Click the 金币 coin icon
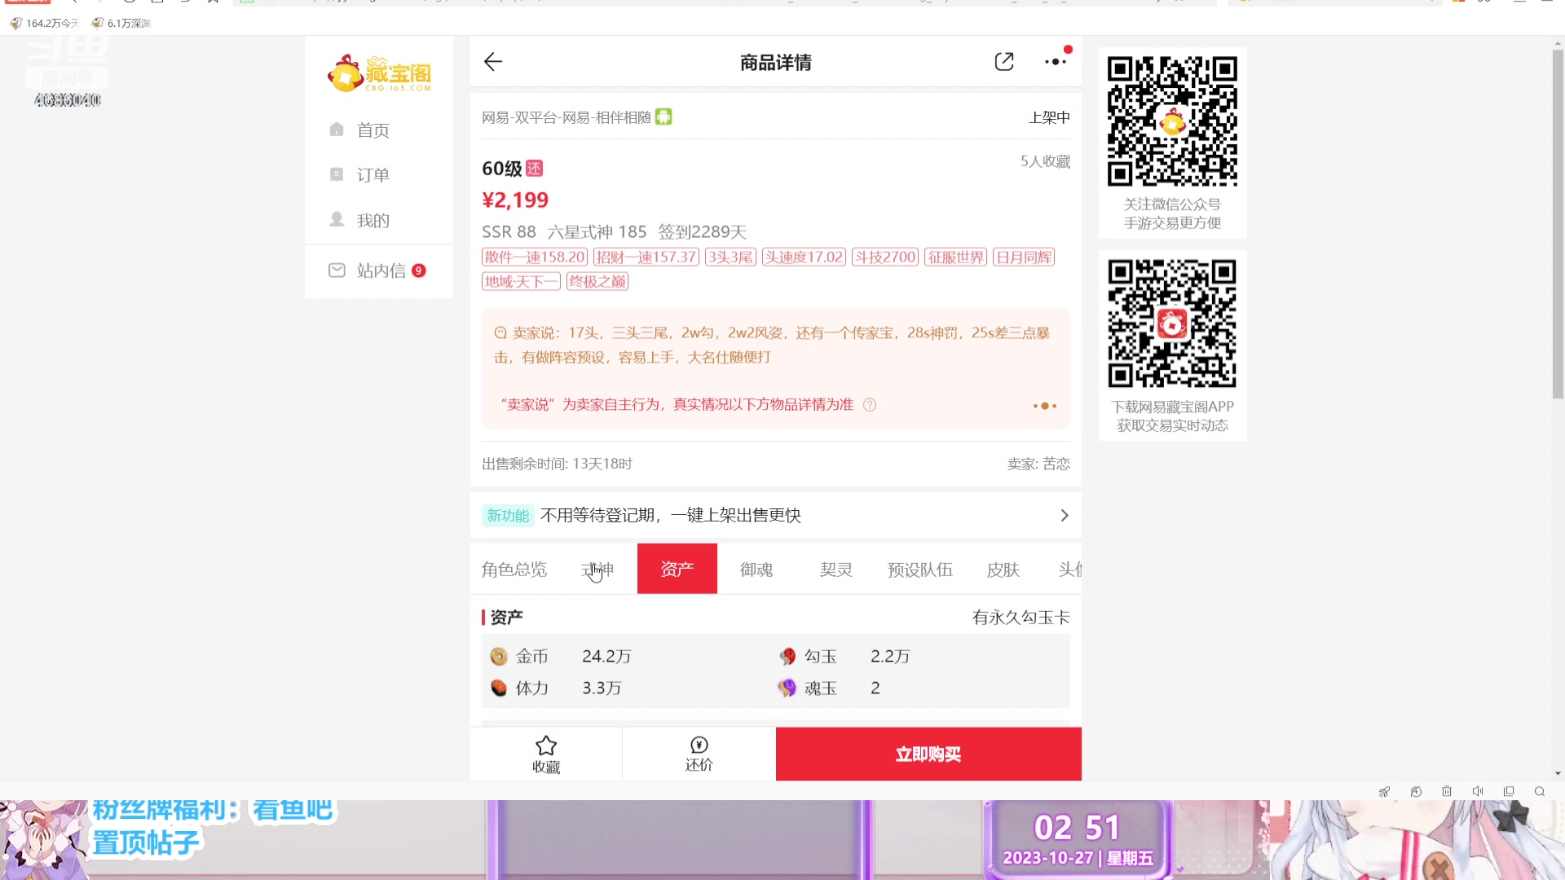The height and width of the screenshot is (880, 1565). point(499,657)
